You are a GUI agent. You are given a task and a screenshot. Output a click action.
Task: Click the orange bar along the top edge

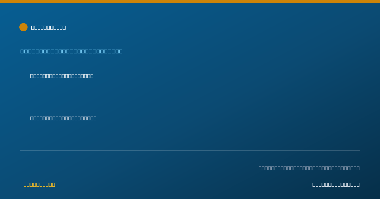[190, 2]
